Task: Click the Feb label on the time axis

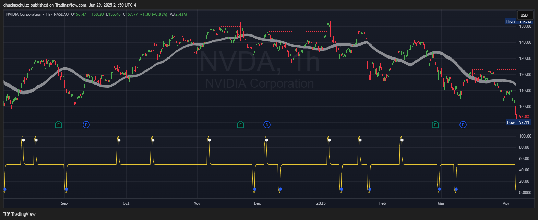Action: tap(382, 203)
